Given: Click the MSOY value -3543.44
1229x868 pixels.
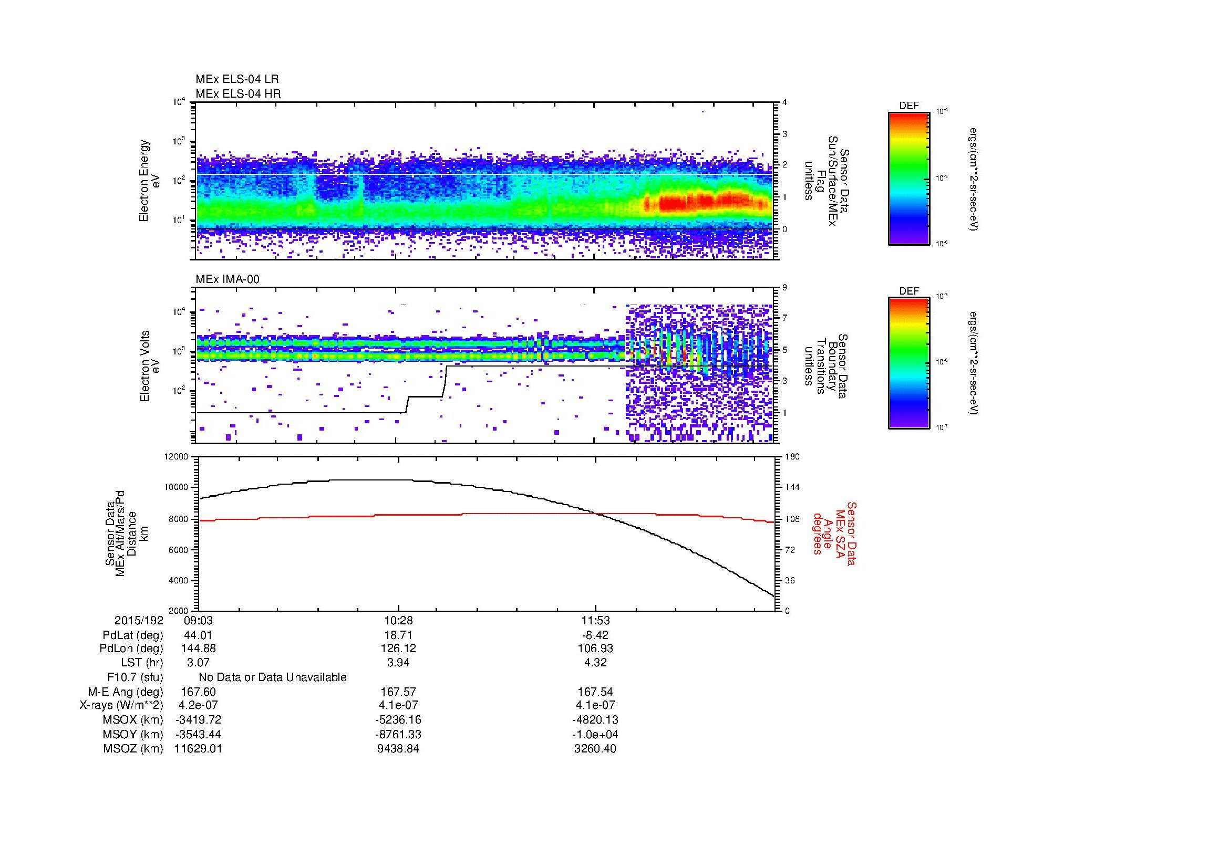Looking at the screenshot, I should (x=198, y=734).
